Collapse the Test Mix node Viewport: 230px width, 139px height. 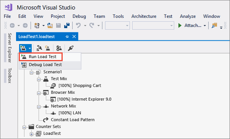[x=39, y=79]
